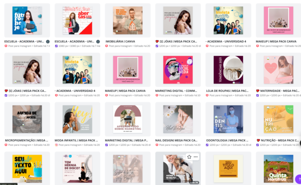Click the purple help button
This screenshot has height=185, width=301.
298,179
